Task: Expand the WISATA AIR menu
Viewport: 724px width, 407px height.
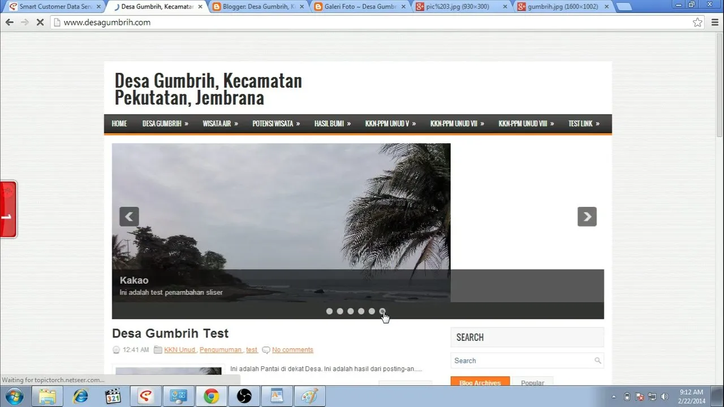Action: click(x=220, y=123)
